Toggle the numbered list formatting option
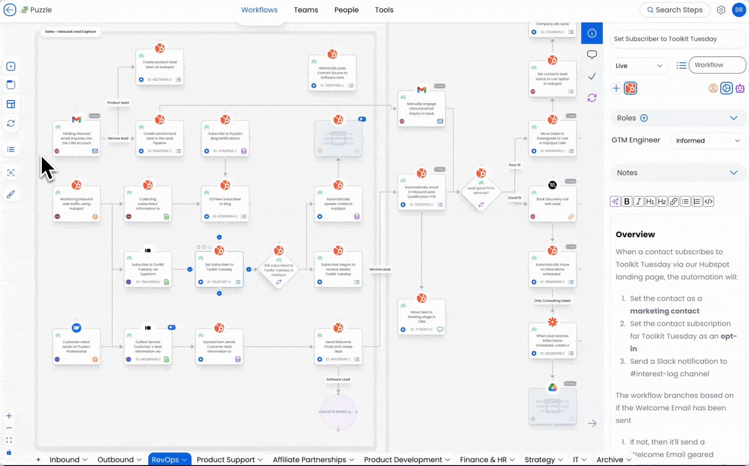Image resolution: width=749 pixels, height=466 pixels. pos(696,201)
